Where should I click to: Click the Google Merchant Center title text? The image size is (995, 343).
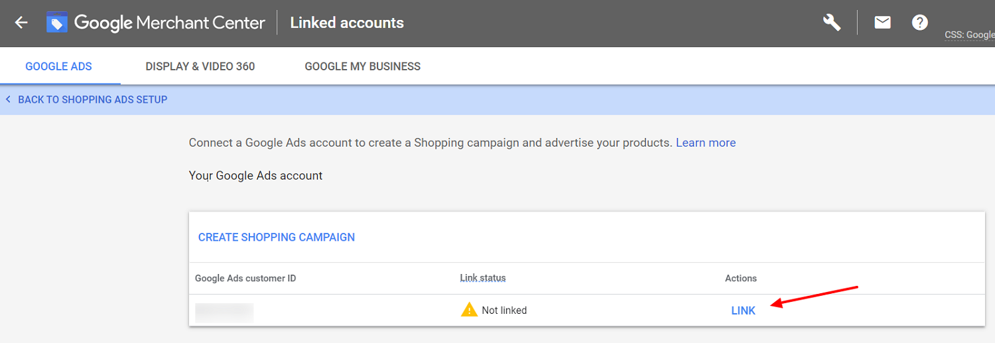point(170,23)
